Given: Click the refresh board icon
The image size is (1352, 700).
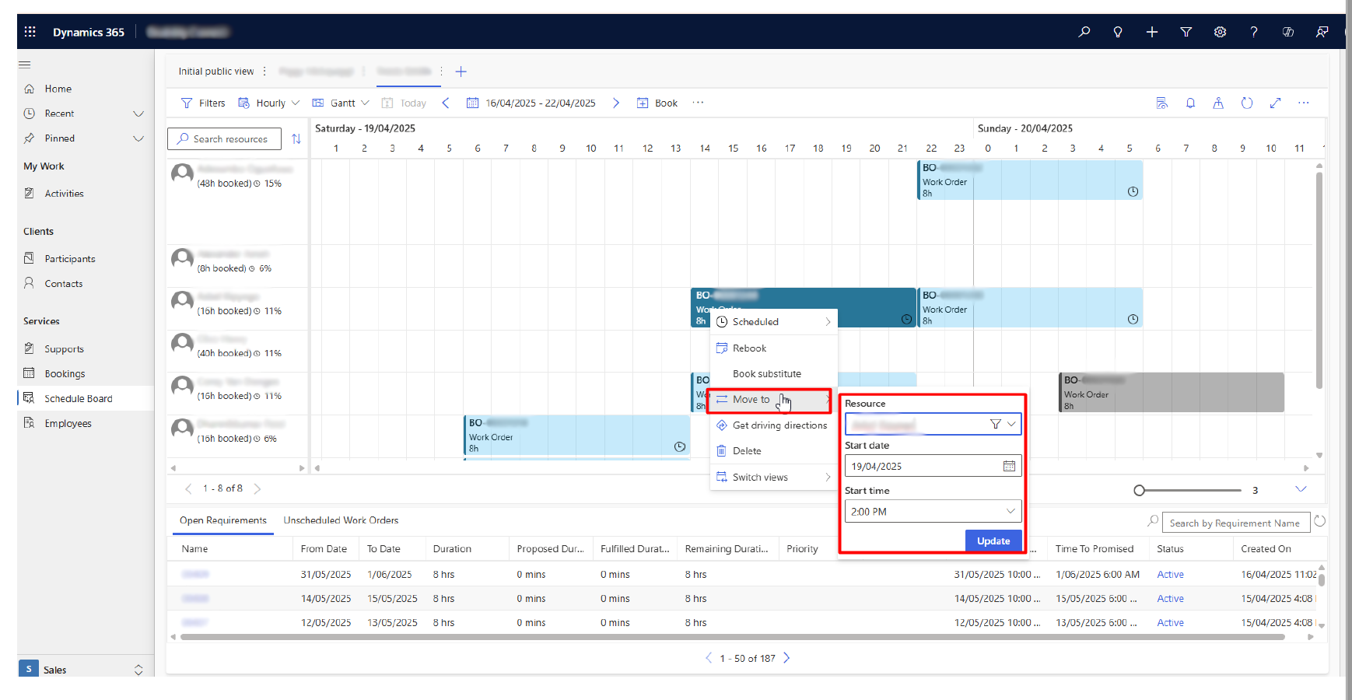Looking at the screenshot, I should (x=1246, y=103).
